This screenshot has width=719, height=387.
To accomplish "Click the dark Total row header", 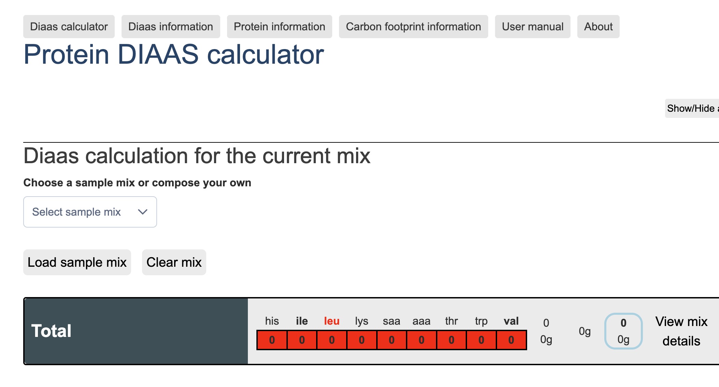I will pos(136,331).
